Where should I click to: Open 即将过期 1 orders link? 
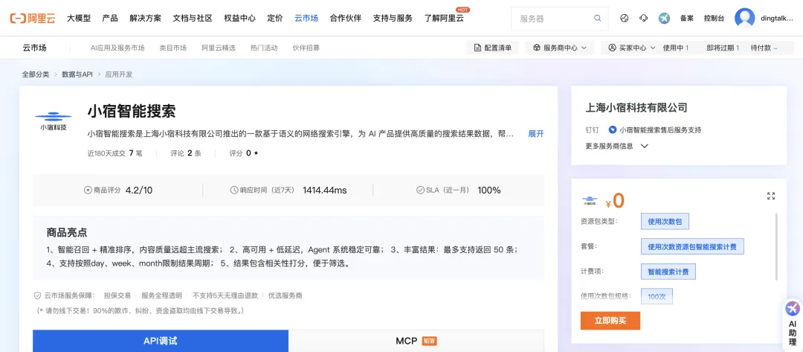(723, 48)
